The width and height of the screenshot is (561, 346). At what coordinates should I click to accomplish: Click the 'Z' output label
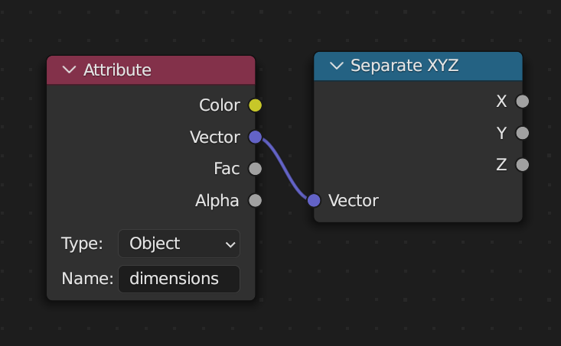pyautogui.click(x=501, y=165)
